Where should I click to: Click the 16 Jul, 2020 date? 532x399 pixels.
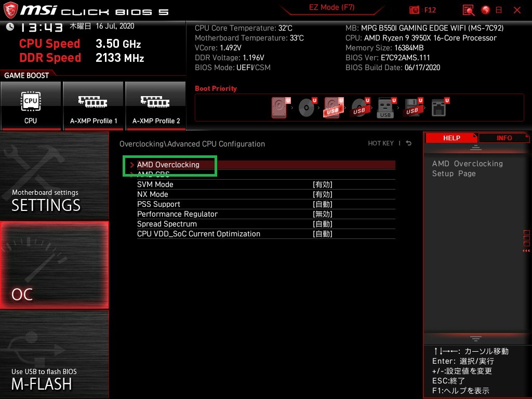tap(115, 26)
